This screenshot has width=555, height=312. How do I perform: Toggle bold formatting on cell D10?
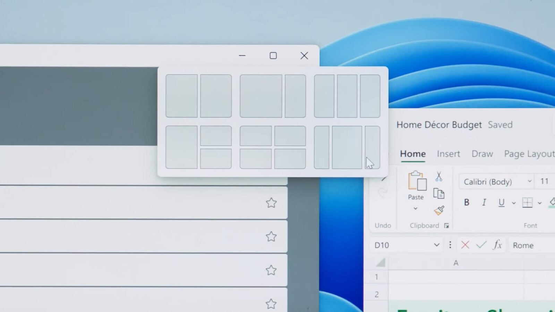[467, 203]
